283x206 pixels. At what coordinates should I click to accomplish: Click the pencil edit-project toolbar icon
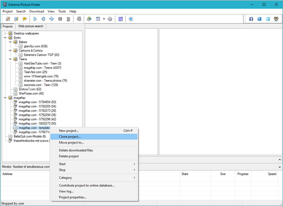8,19
